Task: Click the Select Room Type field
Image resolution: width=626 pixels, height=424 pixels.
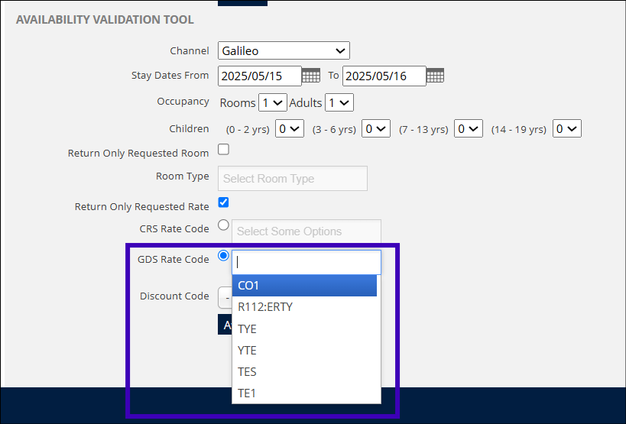Action: coord(293,178)
